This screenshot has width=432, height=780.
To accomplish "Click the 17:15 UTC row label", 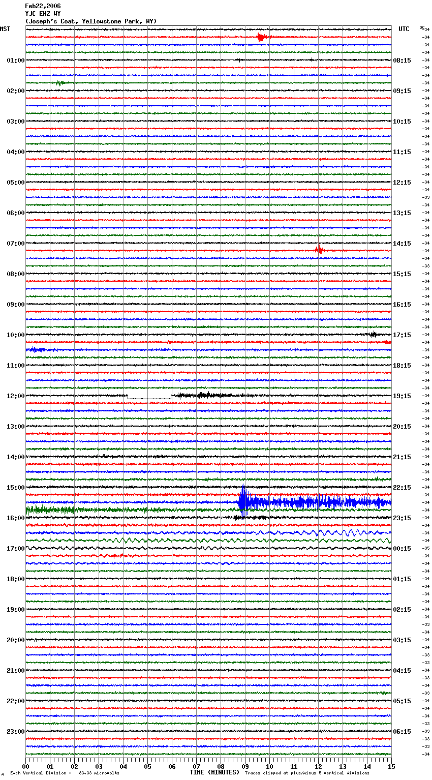I will [x=402, y=335].
